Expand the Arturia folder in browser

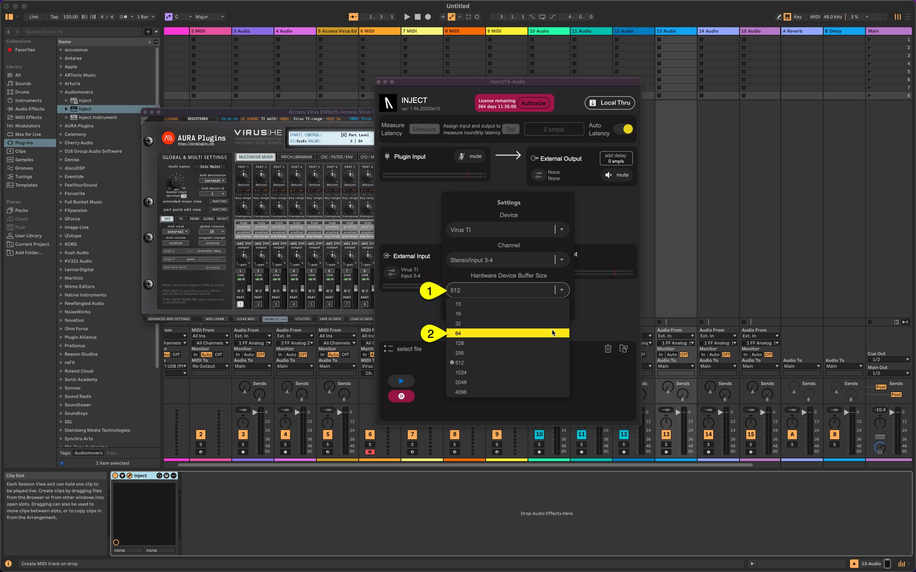pyautogui.click(x=61, y=84)
